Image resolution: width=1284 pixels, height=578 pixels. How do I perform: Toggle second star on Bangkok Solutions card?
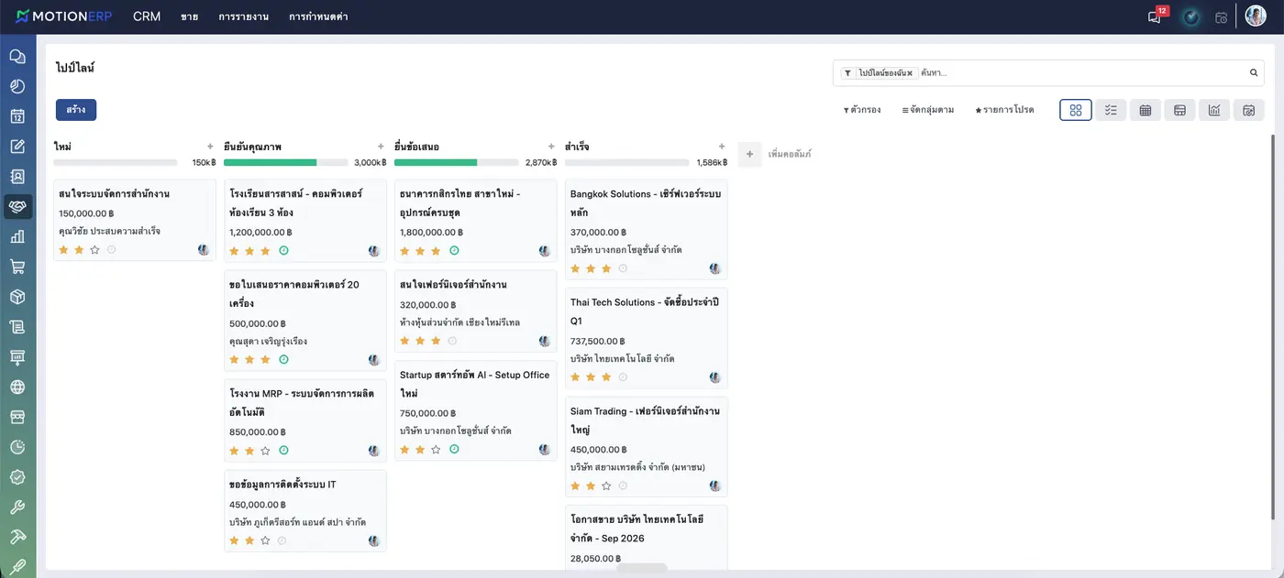pos(591,268)
